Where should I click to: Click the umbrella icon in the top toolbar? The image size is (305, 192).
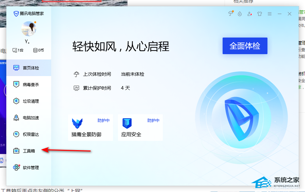[x=231, y=13]
